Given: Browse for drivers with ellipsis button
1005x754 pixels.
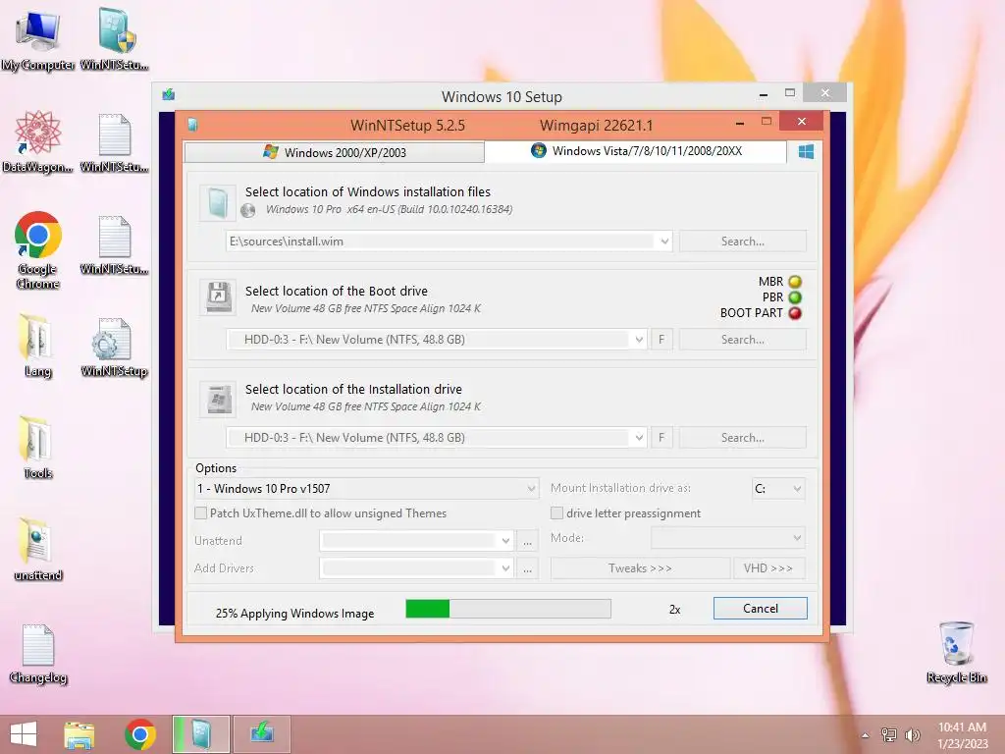Looking at the screenshot, I should pyautogui.click(x=527, y=568).
